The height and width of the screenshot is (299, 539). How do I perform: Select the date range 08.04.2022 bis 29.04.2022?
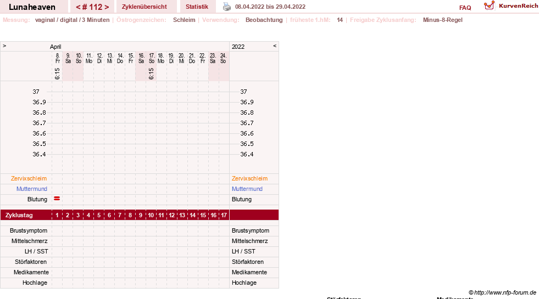270,7
